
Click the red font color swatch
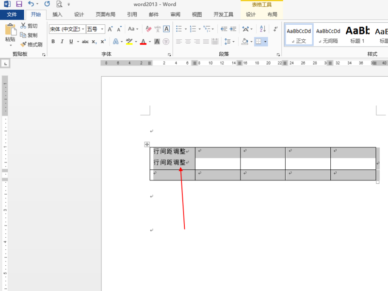click(x=143, y=42)
